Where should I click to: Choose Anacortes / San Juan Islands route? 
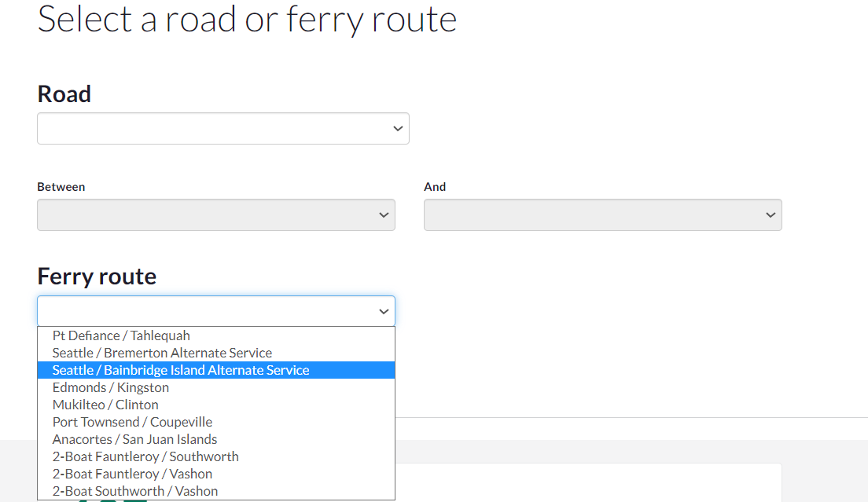134,439
